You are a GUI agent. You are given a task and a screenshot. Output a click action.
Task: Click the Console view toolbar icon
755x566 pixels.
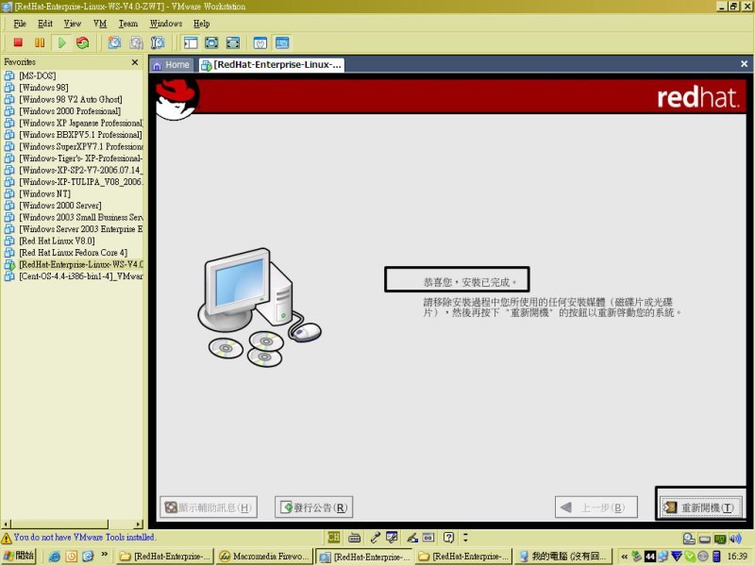coord(282,42)
